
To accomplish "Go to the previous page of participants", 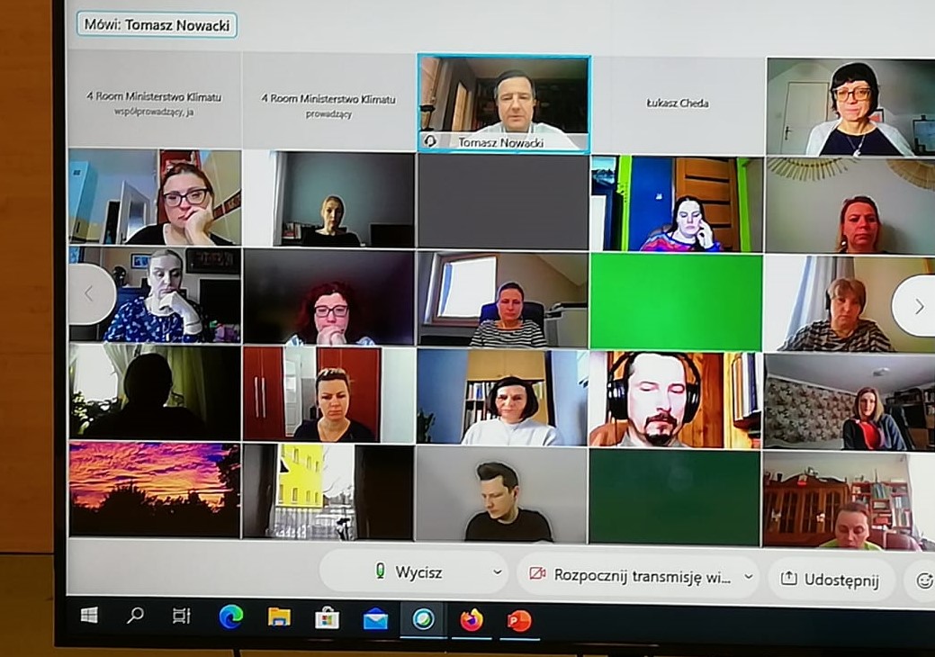I will click(x=89, y=293).
